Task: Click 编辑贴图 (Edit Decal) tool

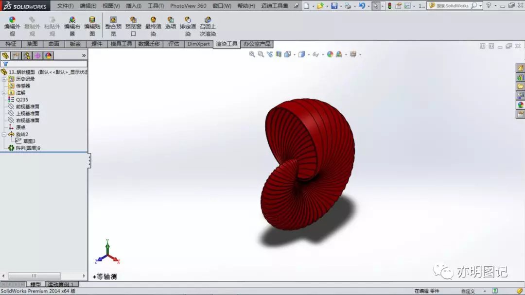Action: (92, 26)
